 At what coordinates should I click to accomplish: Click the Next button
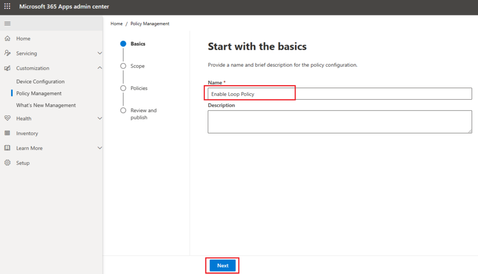[222, 265]
